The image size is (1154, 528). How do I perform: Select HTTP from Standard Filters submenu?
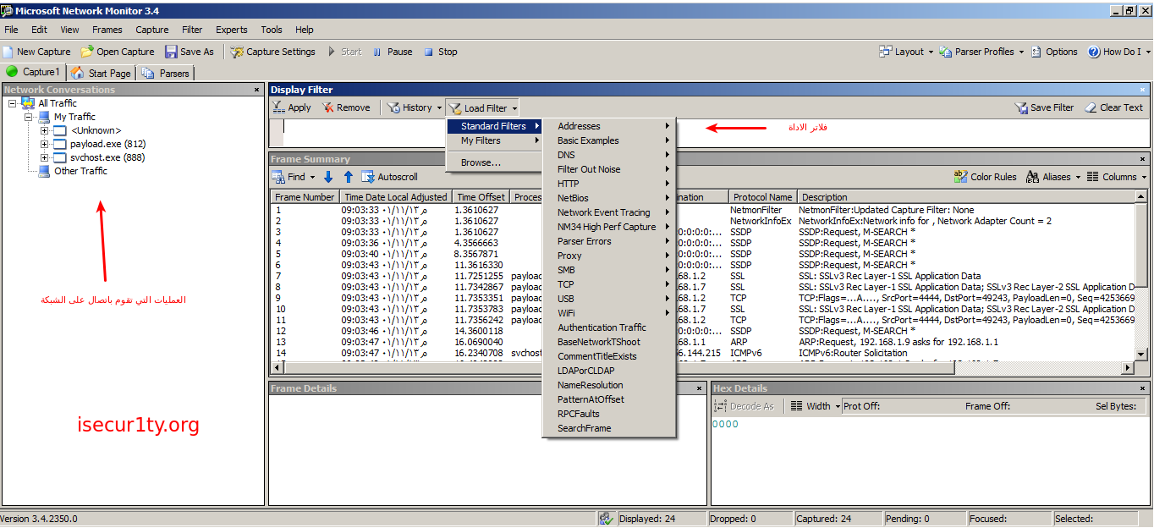[x=569, y=184]
